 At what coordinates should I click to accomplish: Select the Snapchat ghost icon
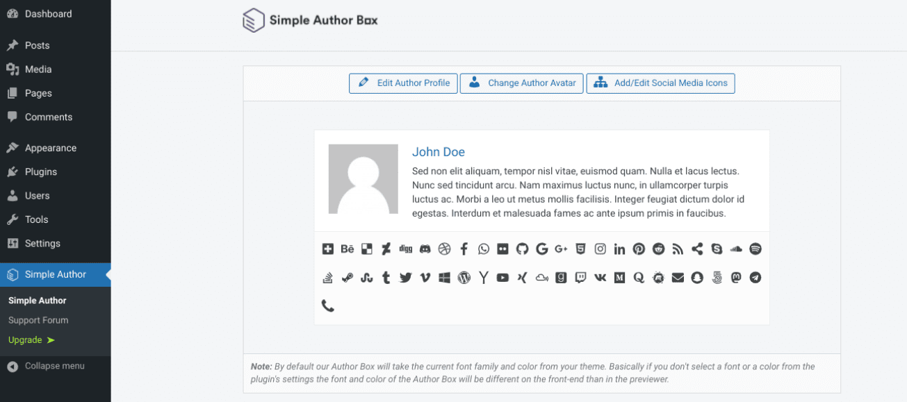697,277
